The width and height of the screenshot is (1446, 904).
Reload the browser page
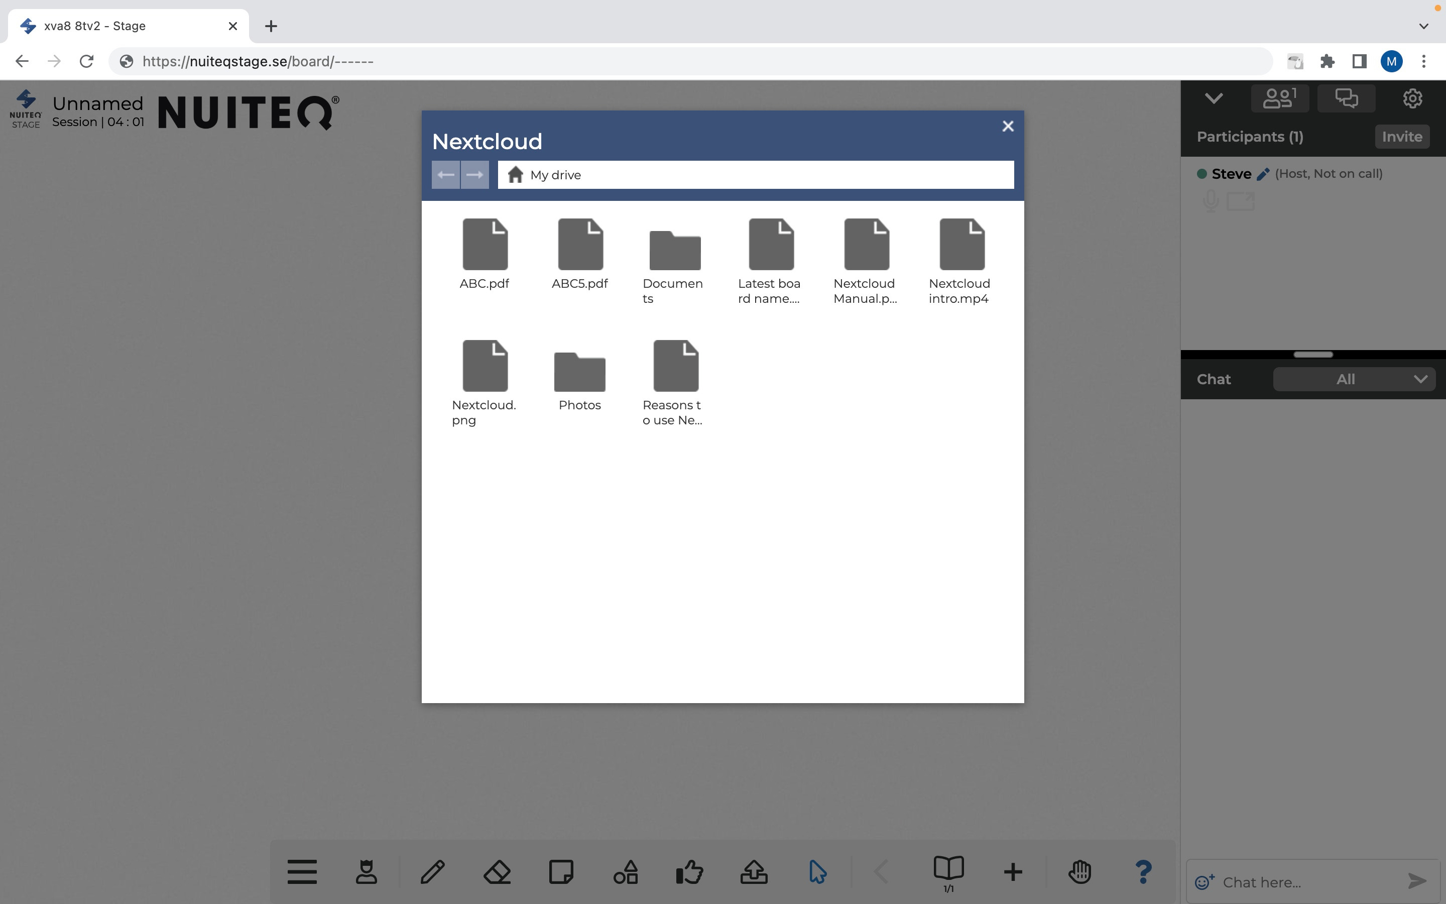[x=87, y=61]
